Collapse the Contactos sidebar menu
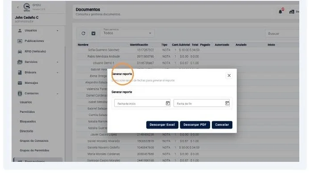 [x=38, y=93]
